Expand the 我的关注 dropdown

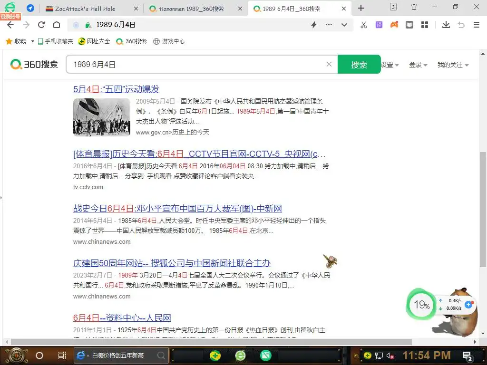(x=453, y=65)
